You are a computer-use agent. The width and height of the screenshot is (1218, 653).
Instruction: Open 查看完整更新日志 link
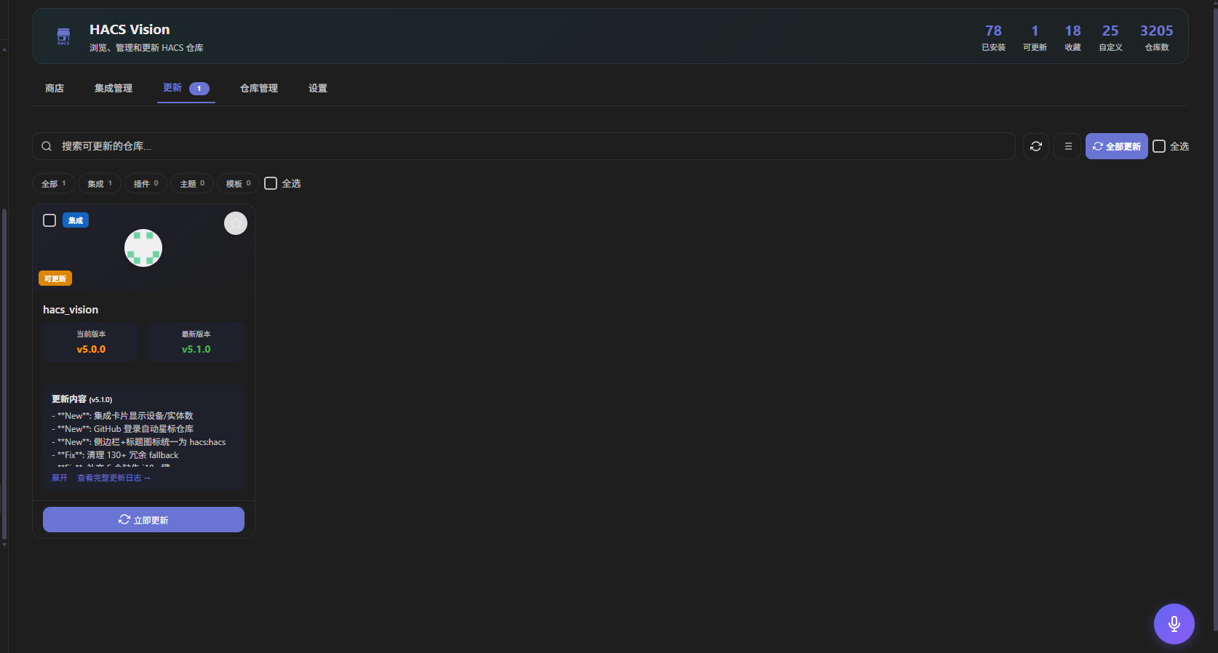click(114, 478)
